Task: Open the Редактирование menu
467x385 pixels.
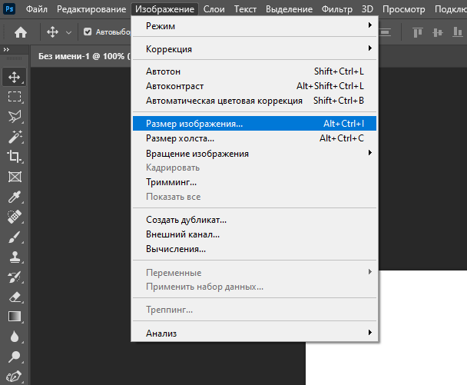Action: coord(91,9)
